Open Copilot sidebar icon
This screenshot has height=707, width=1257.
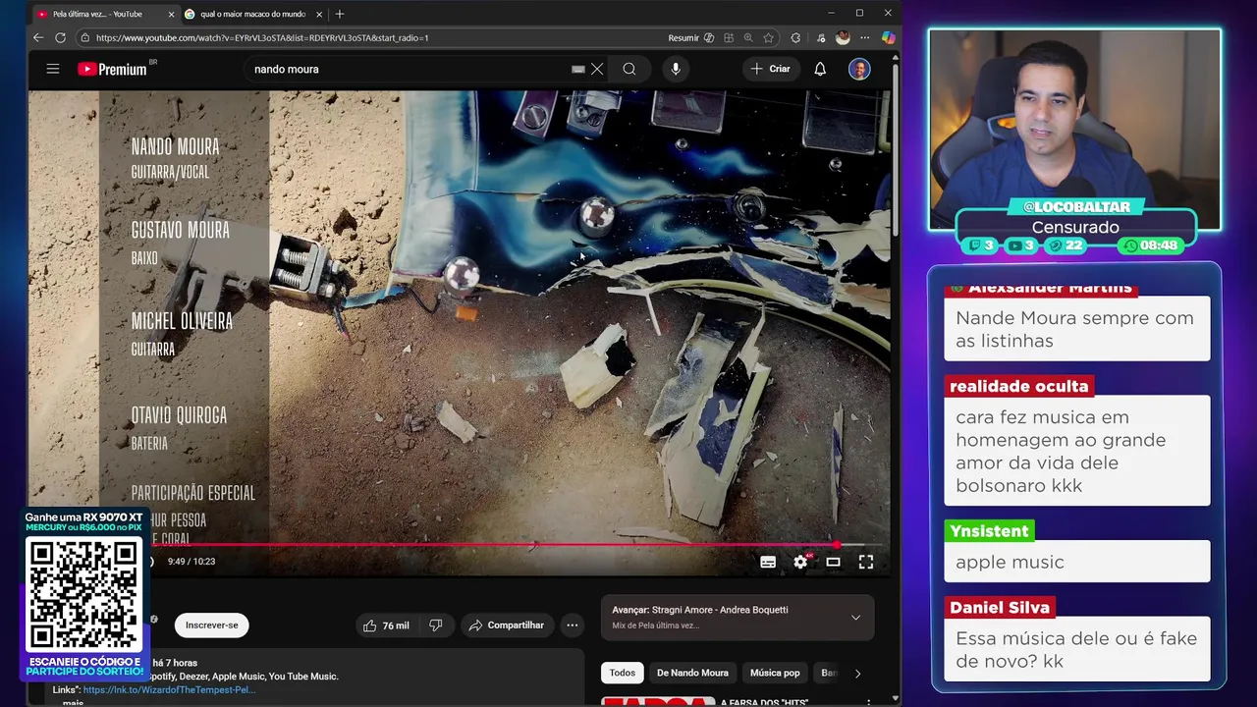pos(888,37)
